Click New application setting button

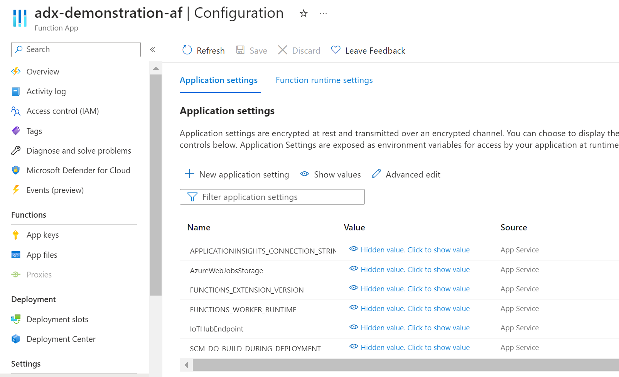[x=237, y=174]
